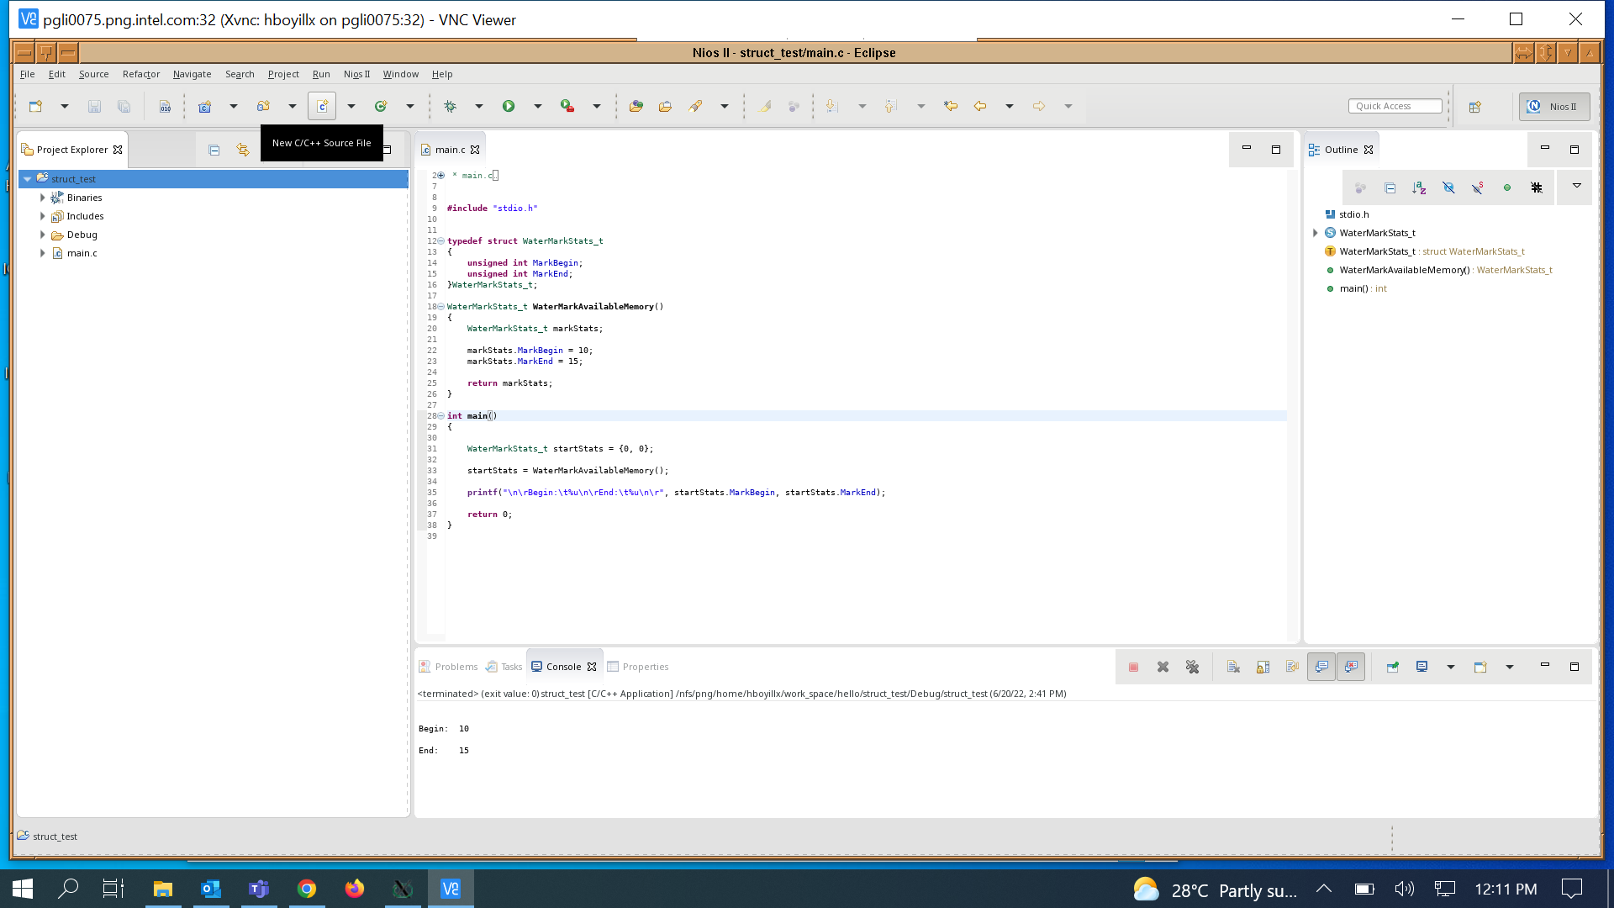Screen dimensions: 1614x908
Task: Click the Nios II perspective button
Action: [1553, 106]
